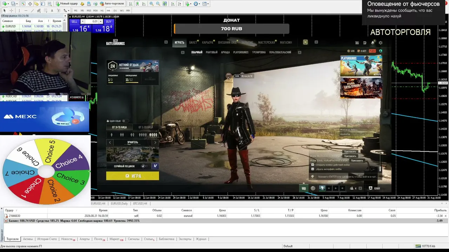This screenshot has height=252, width=449.
Task: Tile chart windows with grid icon
Action: click(165, 4)
